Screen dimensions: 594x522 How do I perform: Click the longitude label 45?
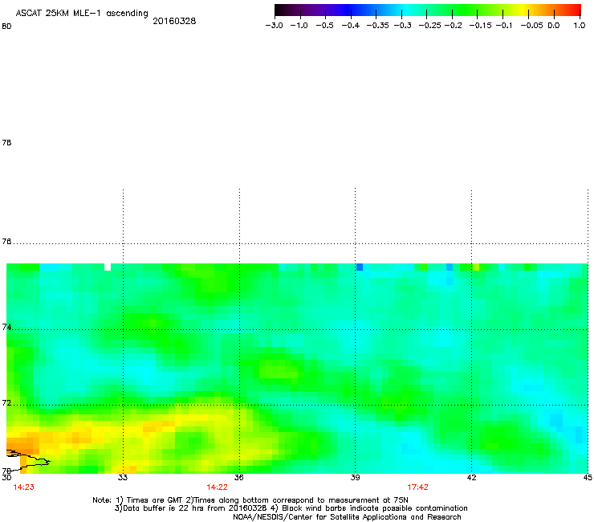pyautogui.click(x=588, y=478)
